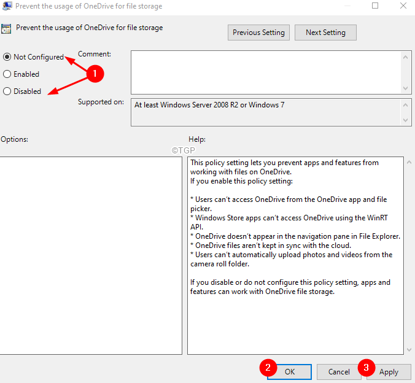Click the 'Comment:' label
This screenshot has height=383, width=415.
(x=95, y=54)
